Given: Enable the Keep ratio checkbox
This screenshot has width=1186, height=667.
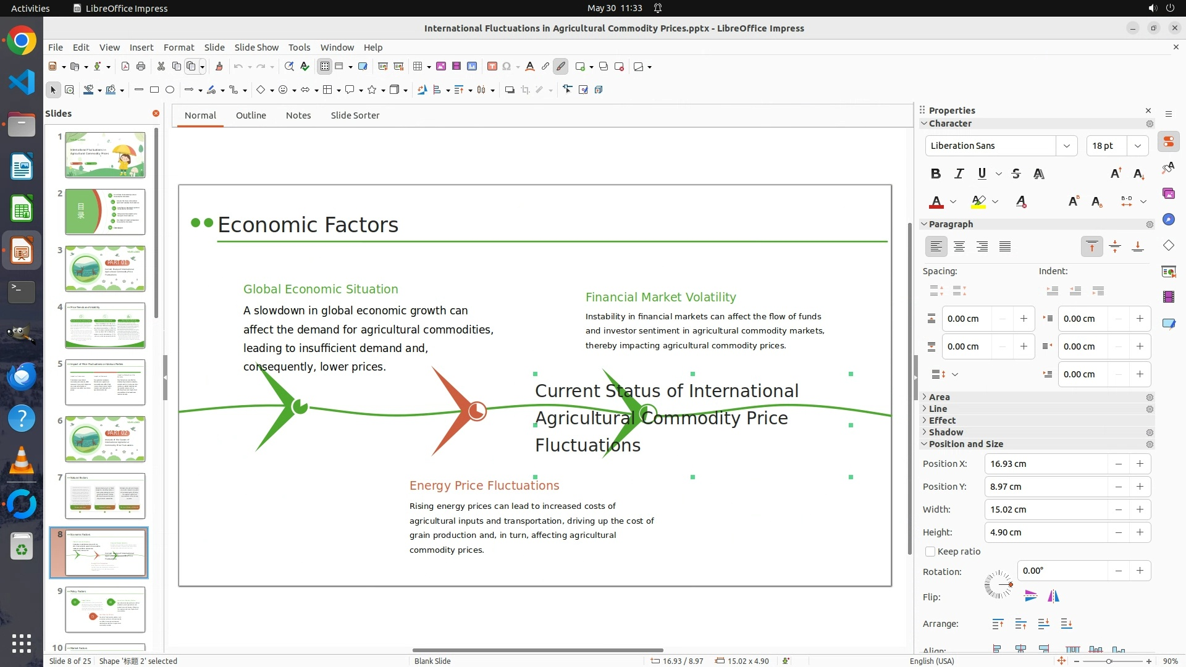Looking at the screenshot, I should [x=930, y=552].
